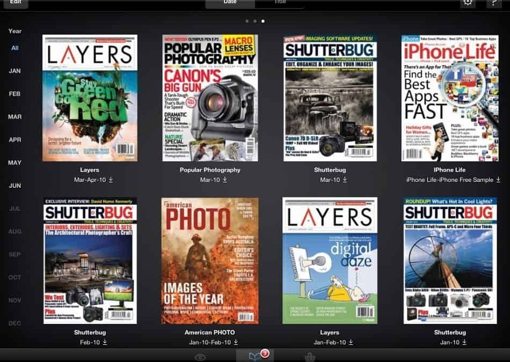Sort the library by Date

230,3
